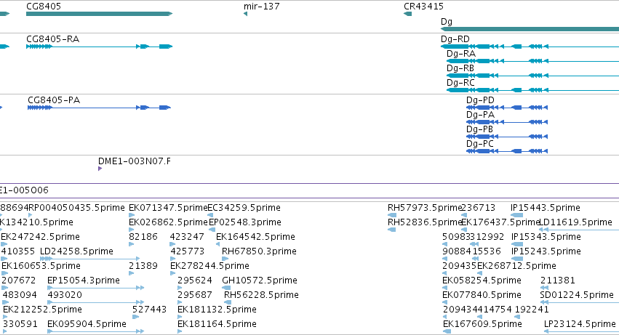Open EST RH57973.5prime

(425, 208)
